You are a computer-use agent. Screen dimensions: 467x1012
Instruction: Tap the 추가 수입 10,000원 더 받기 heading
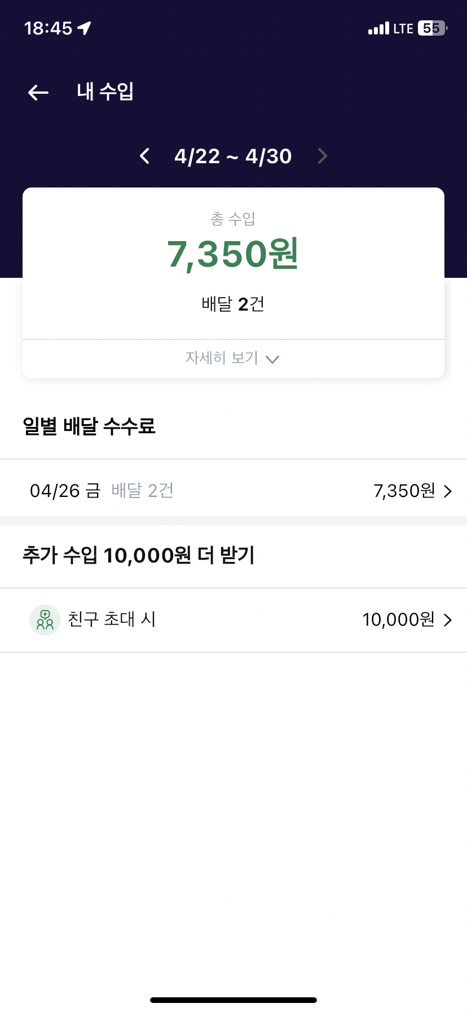point(139,556)
